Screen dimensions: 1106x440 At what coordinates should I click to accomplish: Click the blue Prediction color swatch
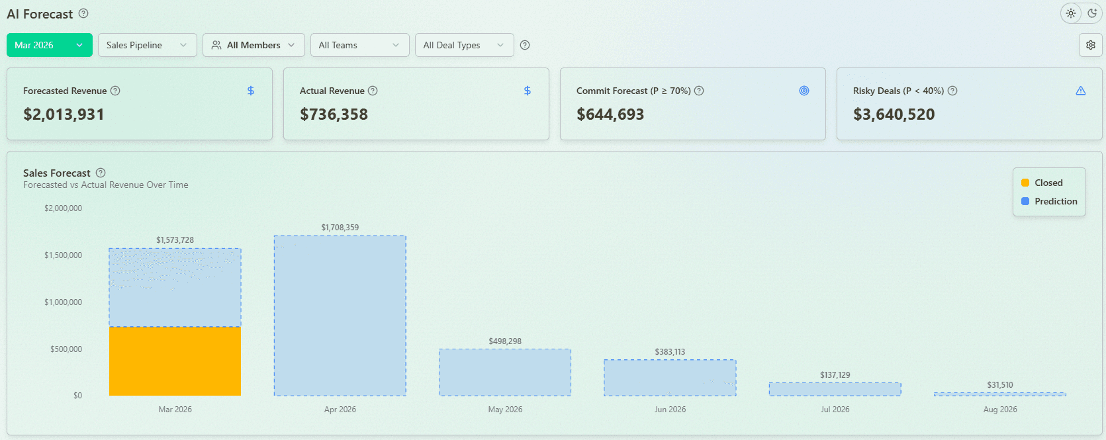tap(1025, 201)
